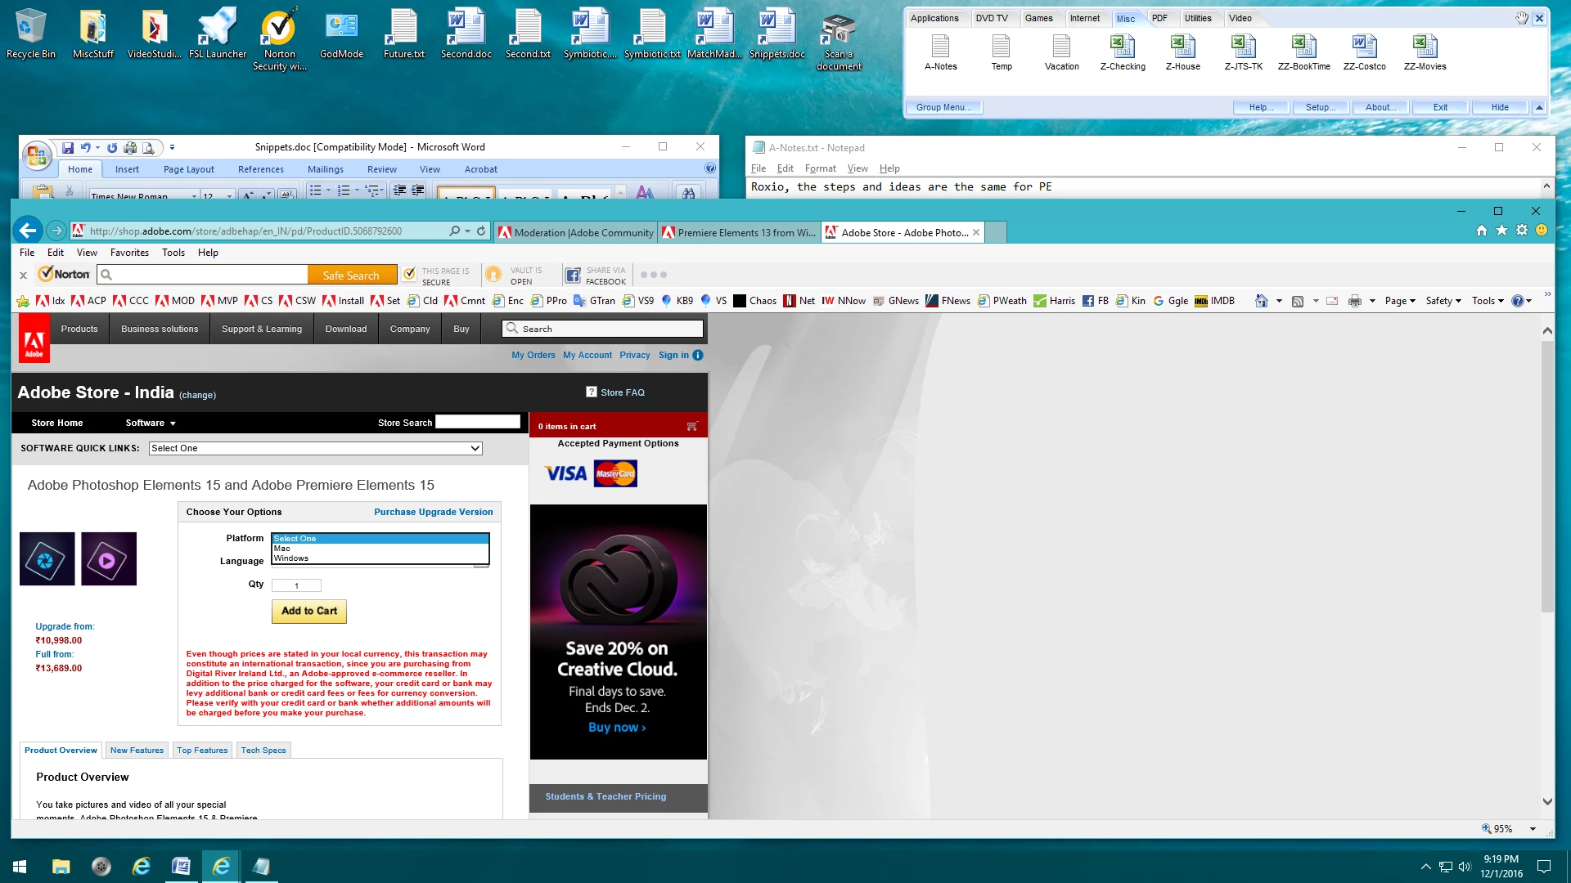Open the shopping cart icon
This screenshot has height=883, width=1571.
[x=692, y=426]
